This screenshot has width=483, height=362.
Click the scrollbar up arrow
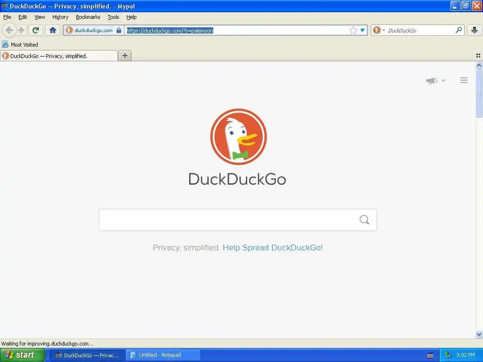coord(479,65)
